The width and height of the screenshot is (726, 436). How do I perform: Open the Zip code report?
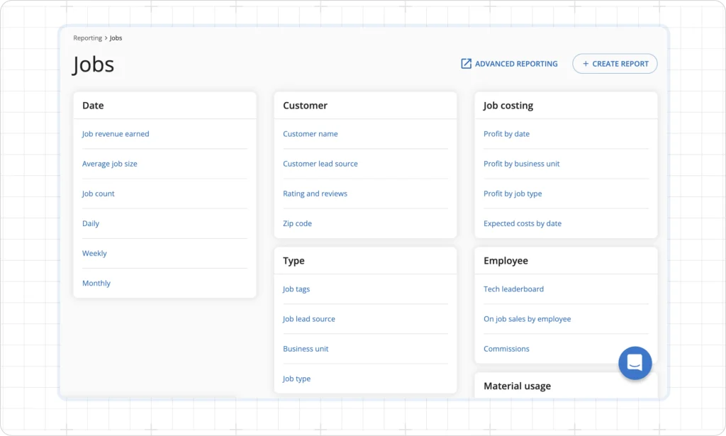coord(297,223)
